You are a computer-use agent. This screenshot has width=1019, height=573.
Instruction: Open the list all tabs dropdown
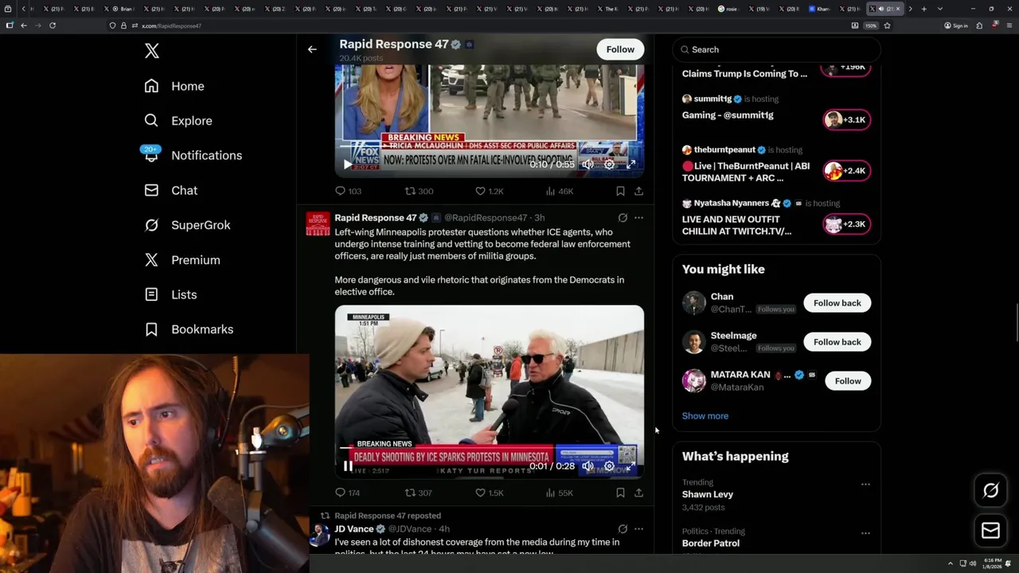click(940, 9)
